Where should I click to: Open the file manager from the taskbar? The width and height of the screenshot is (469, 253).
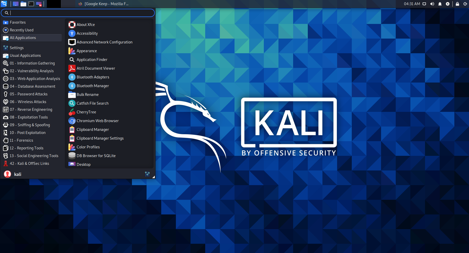[x=23, y=4]
